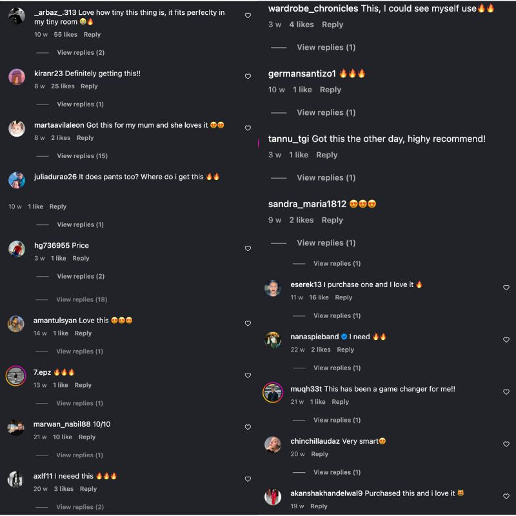This screenshot has width=516, height=516.
Task: Expand View replies (18) thread
Action: tap(81, 299)
